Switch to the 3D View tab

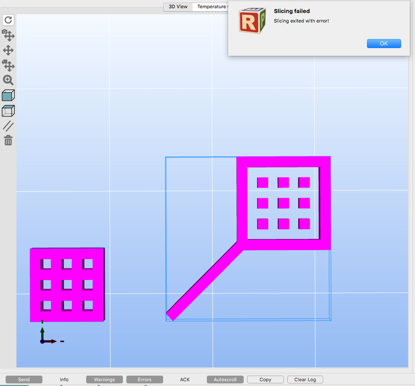178,6
